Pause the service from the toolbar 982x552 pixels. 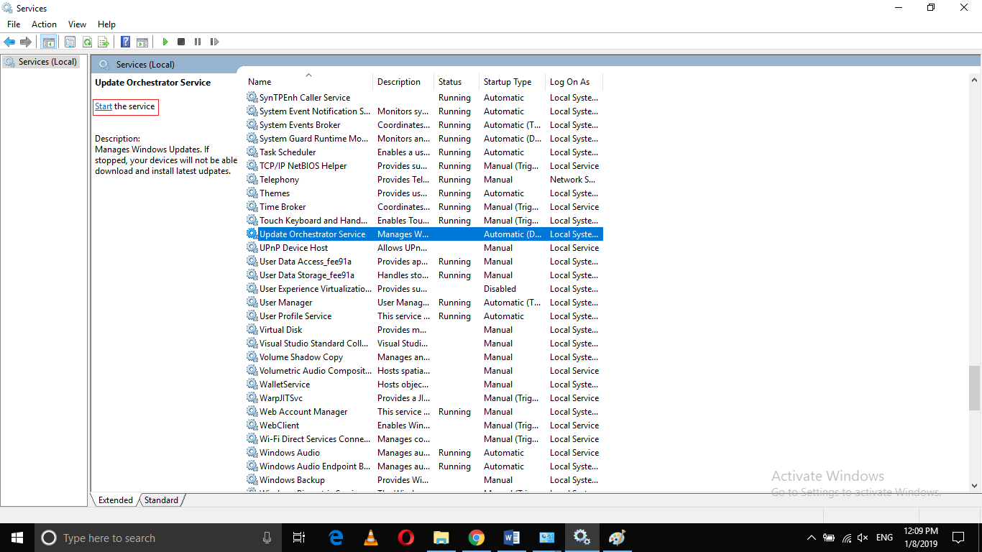[x=198, y=42]
